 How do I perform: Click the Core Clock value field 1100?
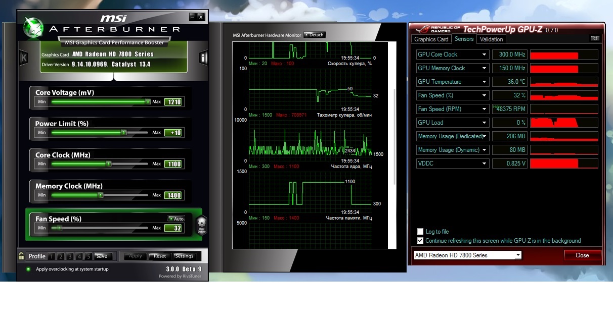point(173,164)
